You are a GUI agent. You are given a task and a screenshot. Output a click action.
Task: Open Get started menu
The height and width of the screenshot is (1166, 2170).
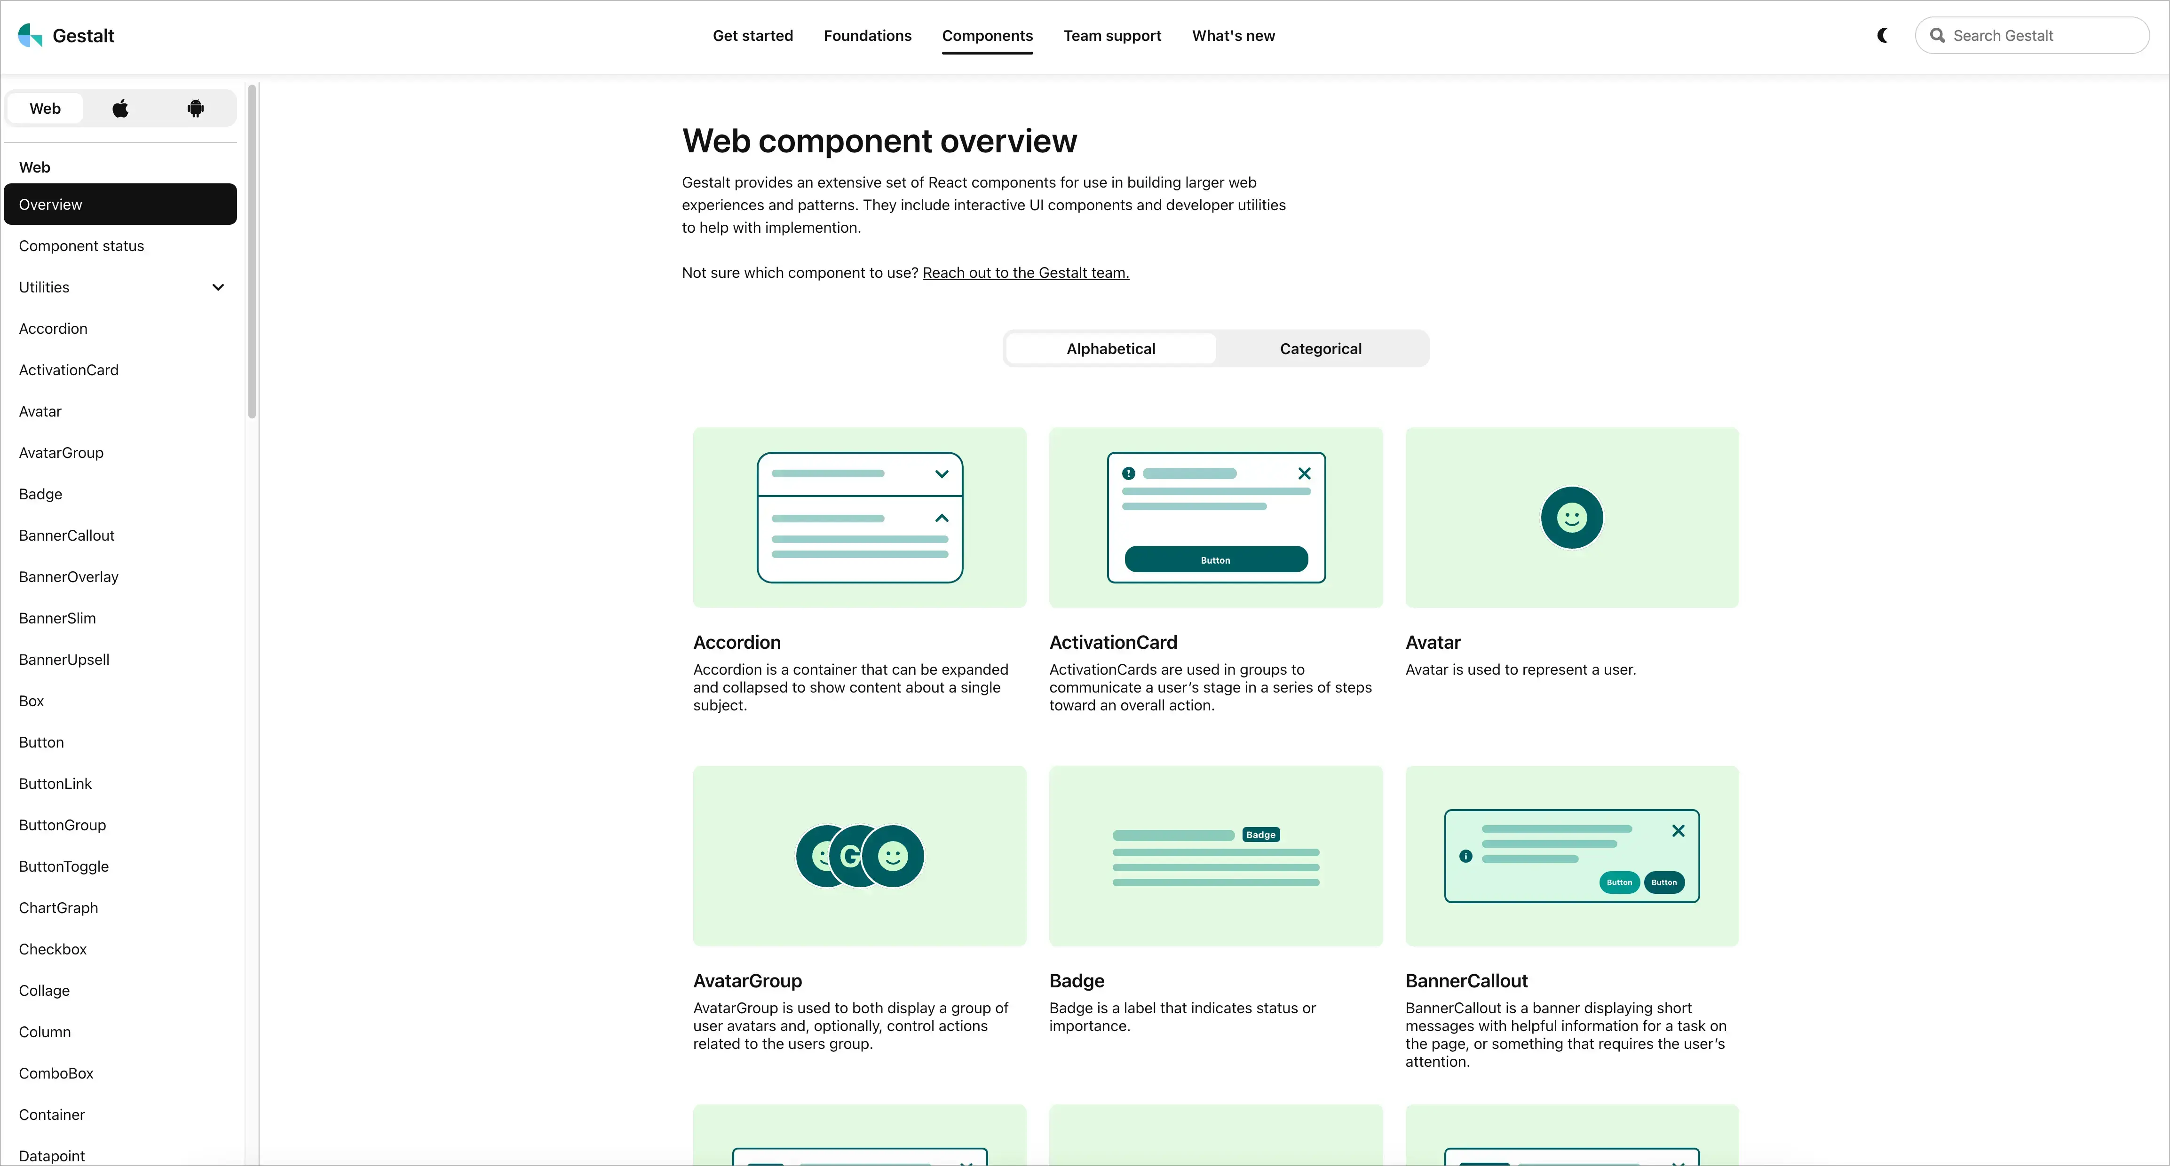click(753, 35)
